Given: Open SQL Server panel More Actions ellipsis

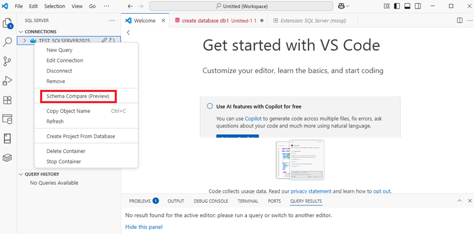Looking at the screenshot, I should click(112, 21).
